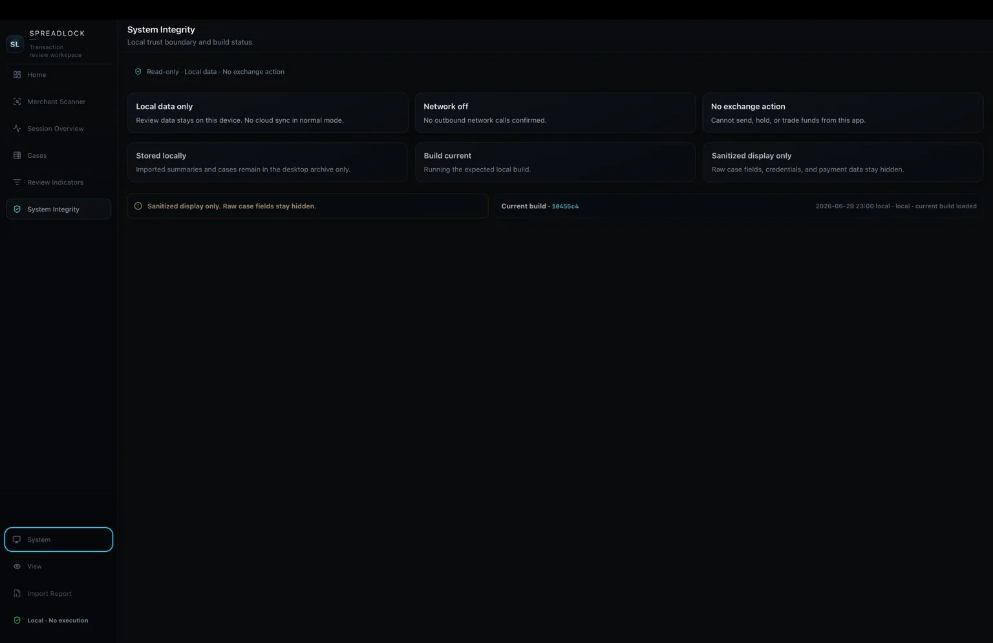This screenshot has width=993, height=643.
Task: Click Import Report
Action: (58, 593)
